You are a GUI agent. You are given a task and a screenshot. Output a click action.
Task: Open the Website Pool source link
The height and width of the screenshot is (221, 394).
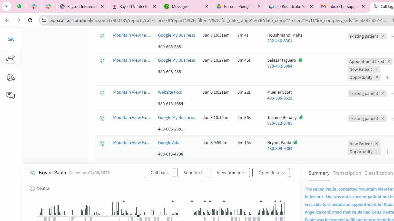pyautogui.click(x=170, y=92)
